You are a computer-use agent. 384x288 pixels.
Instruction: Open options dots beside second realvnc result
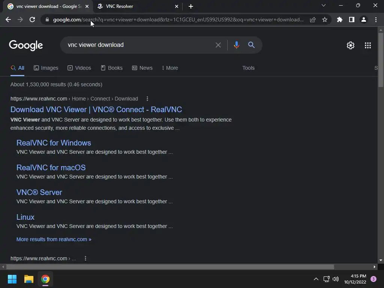pos(85,258)
